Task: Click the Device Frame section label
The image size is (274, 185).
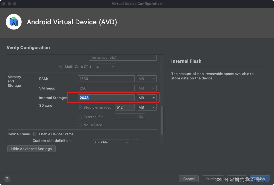Action: click(19, 134)
